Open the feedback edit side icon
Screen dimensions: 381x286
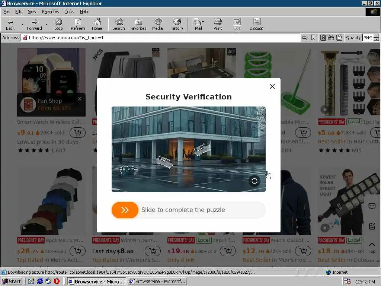tap(372, 226)
